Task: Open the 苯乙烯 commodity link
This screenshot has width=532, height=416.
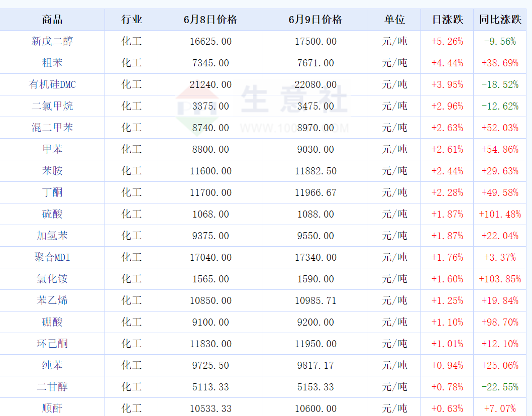Action: [x=52, y=300]
